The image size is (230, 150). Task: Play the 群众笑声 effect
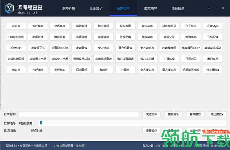[x=147, y=37]
